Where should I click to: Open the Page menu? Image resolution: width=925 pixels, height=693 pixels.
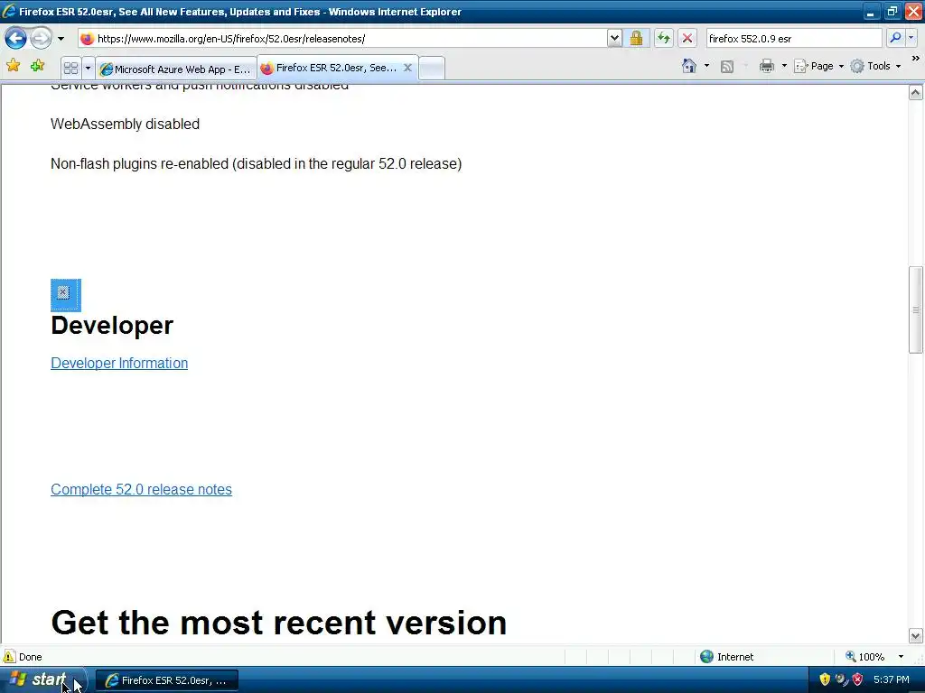pos(818,66)
